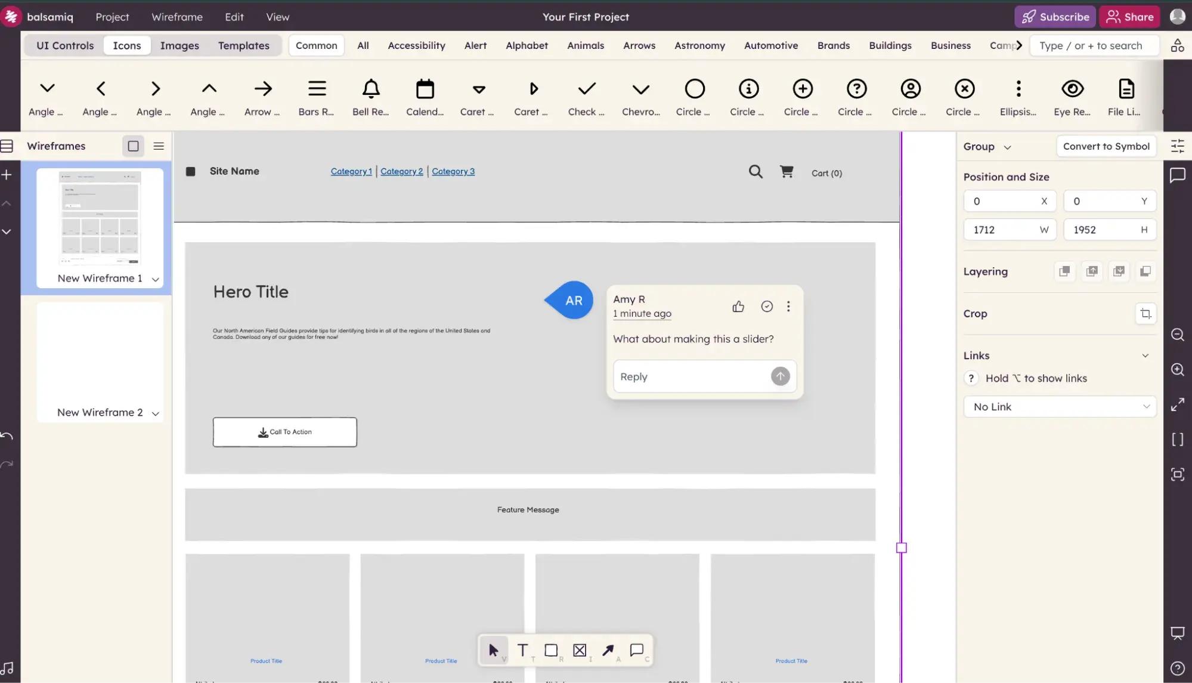This screenshot has height=683, width=1192.
Task: Click the Convert to Symbol button
Action: point(1106,146)
